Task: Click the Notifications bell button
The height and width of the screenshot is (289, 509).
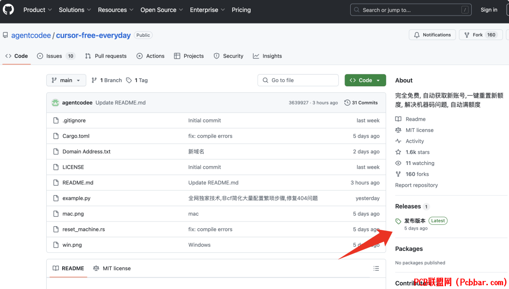Action: (432, 35)
